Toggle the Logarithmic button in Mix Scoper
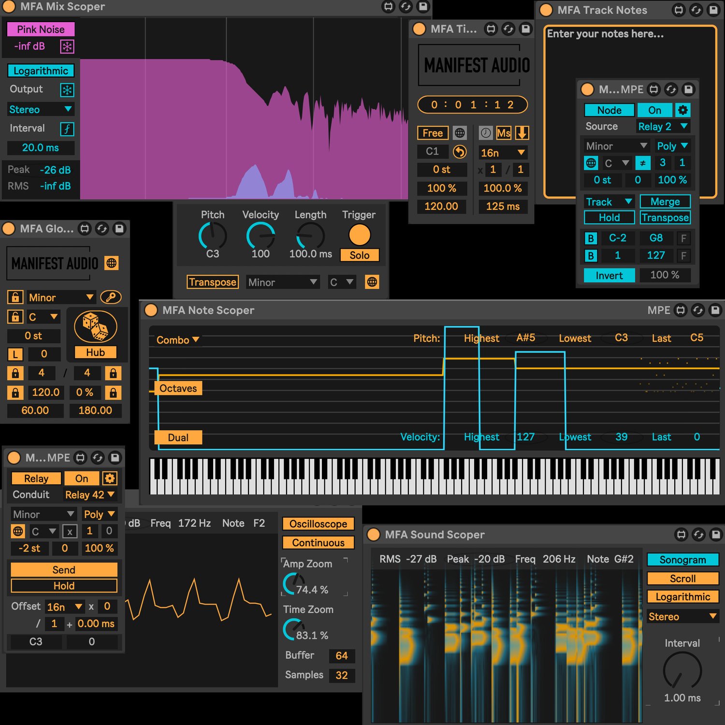The image size is (725, 725). [x=41, y=71]
